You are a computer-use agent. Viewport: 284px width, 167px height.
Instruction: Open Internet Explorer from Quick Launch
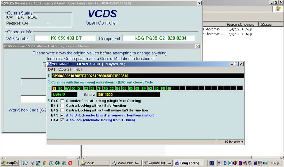[x=64, y=163]
